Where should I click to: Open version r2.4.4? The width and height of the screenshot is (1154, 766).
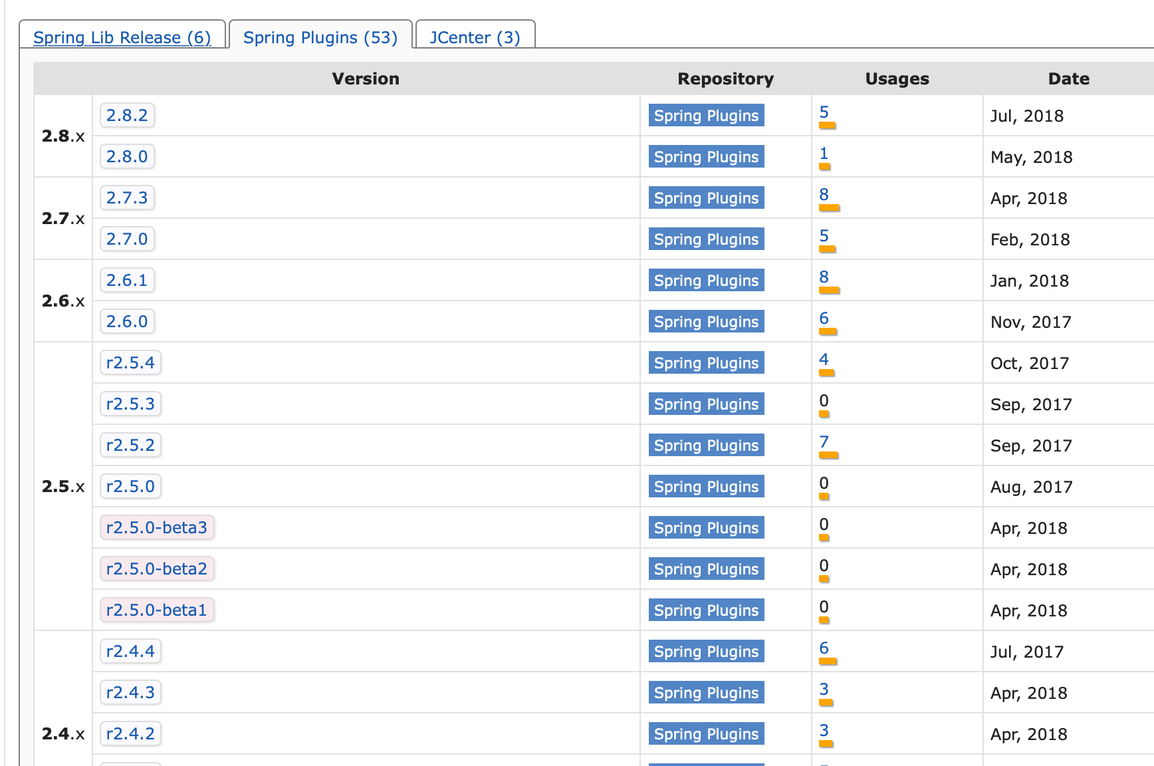coord(130,651)
